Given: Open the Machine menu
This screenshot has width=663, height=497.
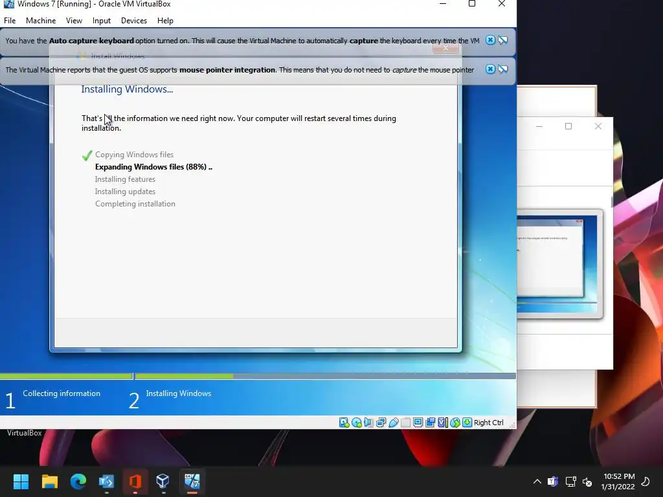Looking at the screenshot, I should pos(41,20).
